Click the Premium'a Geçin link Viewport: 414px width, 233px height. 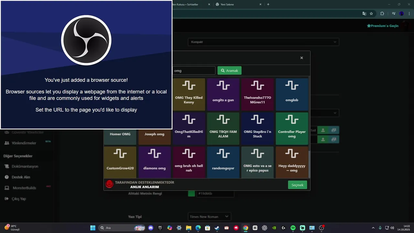[383, 26]
